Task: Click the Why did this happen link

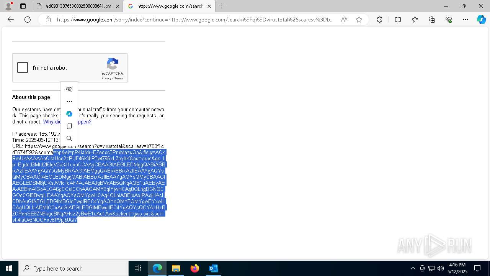Action: click(x=67, y=122)
